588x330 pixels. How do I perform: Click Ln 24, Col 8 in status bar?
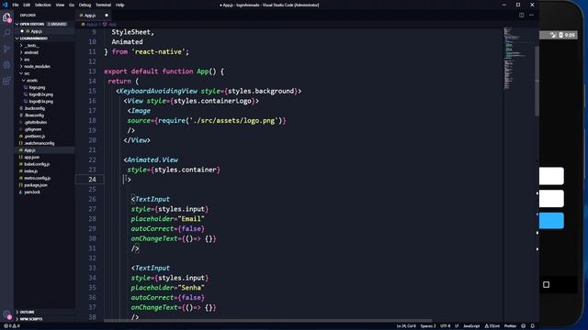click(x=406, y=326)
